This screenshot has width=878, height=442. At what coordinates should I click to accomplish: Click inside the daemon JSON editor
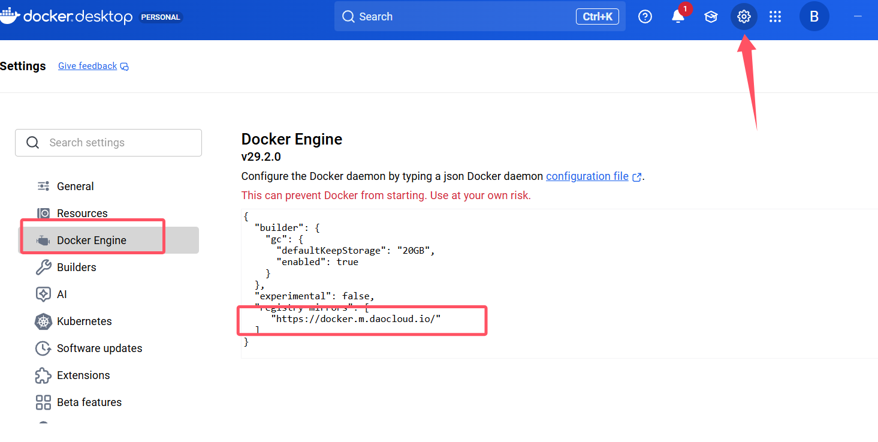[x=559, y=284]
